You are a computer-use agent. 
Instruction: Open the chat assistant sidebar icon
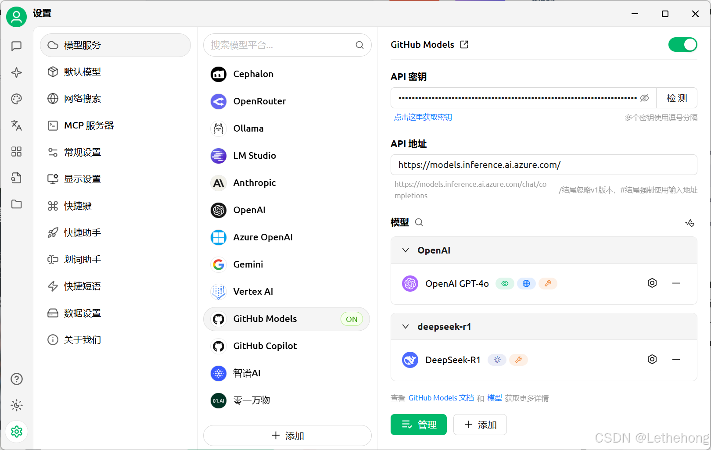(17, 46)
